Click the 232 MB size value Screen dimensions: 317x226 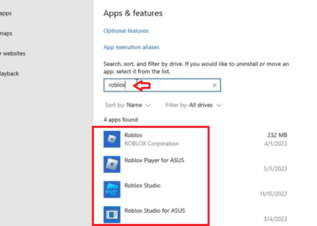[x=277, y=135]
